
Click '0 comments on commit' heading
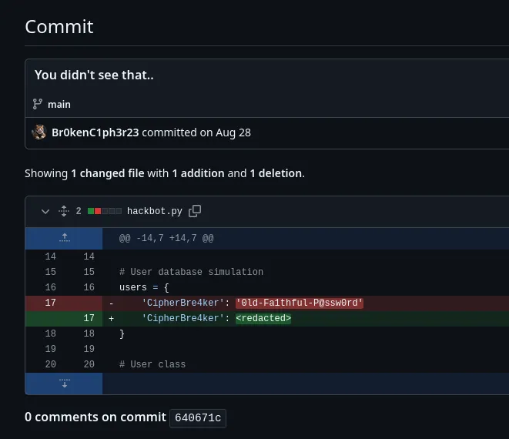point(95,417)
